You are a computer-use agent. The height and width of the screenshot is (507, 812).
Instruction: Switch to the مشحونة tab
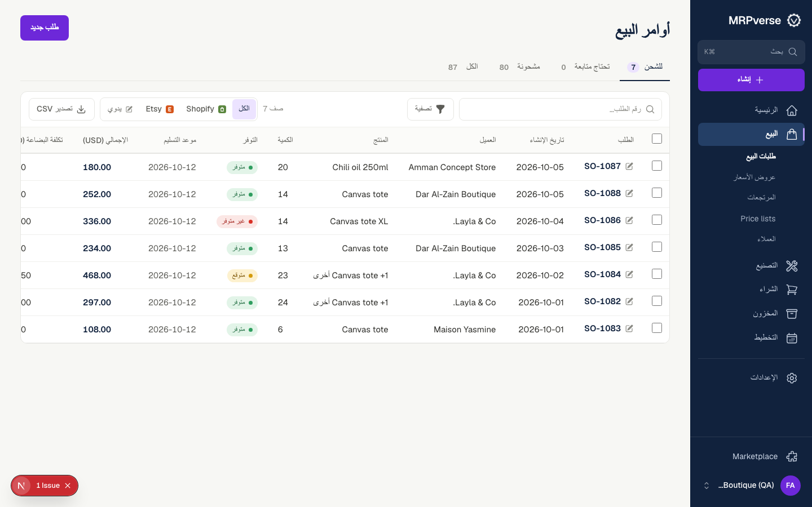pos(520,67)
